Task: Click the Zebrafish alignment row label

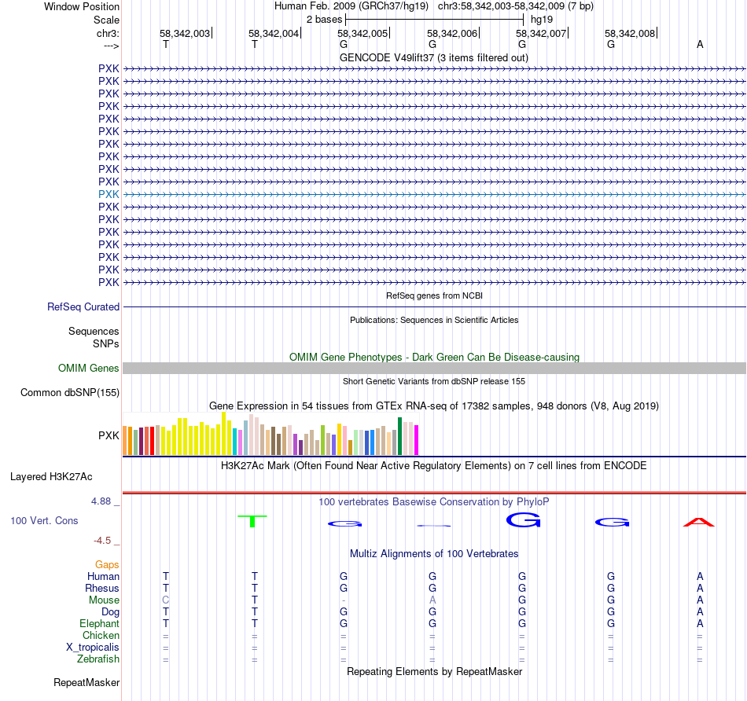Action: [98, 659]
